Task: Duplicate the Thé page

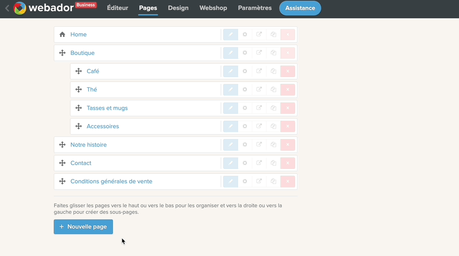Action: pyautogui.click(x=273, y=90)
